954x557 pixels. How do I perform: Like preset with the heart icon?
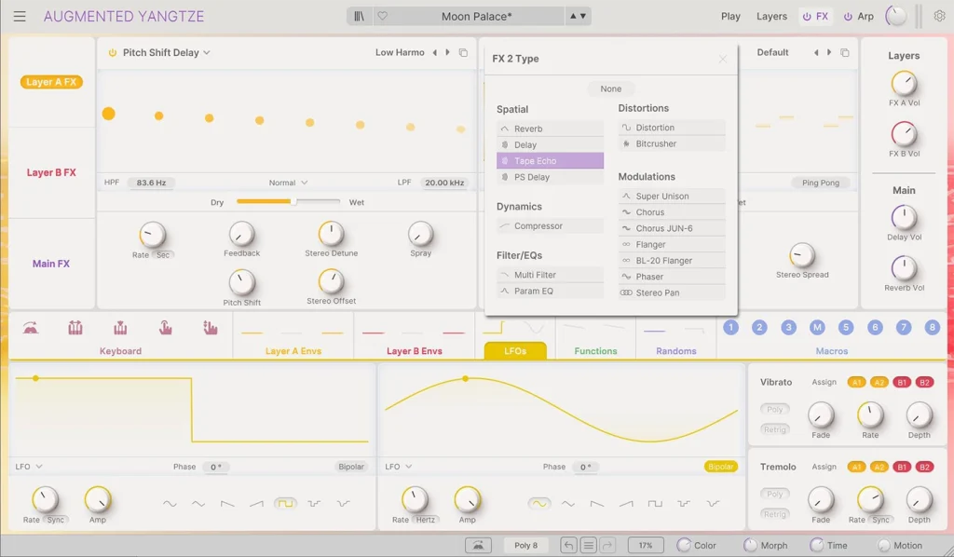coord(382,17)
